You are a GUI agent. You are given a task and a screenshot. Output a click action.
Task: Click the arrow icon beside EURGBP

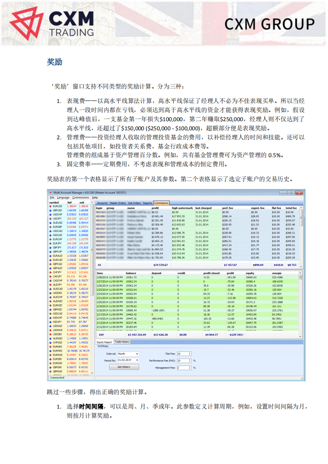[50, 227]
